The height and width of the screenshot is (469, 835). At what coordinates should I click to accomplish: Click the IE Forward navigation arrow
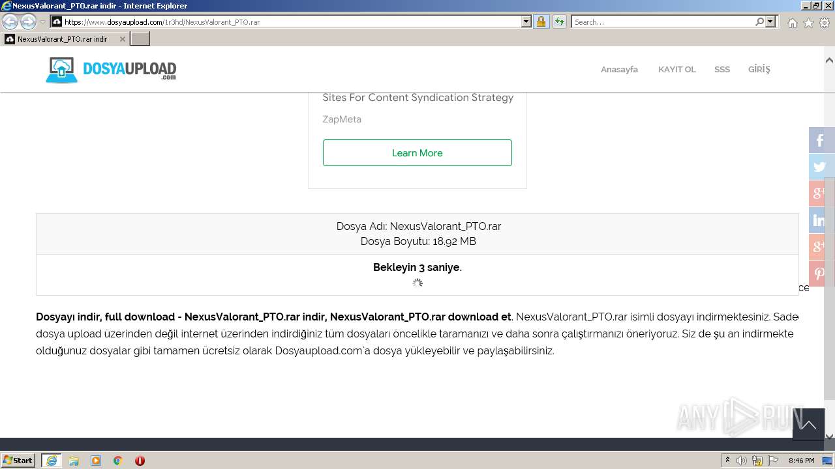click(x=28, y=21)
